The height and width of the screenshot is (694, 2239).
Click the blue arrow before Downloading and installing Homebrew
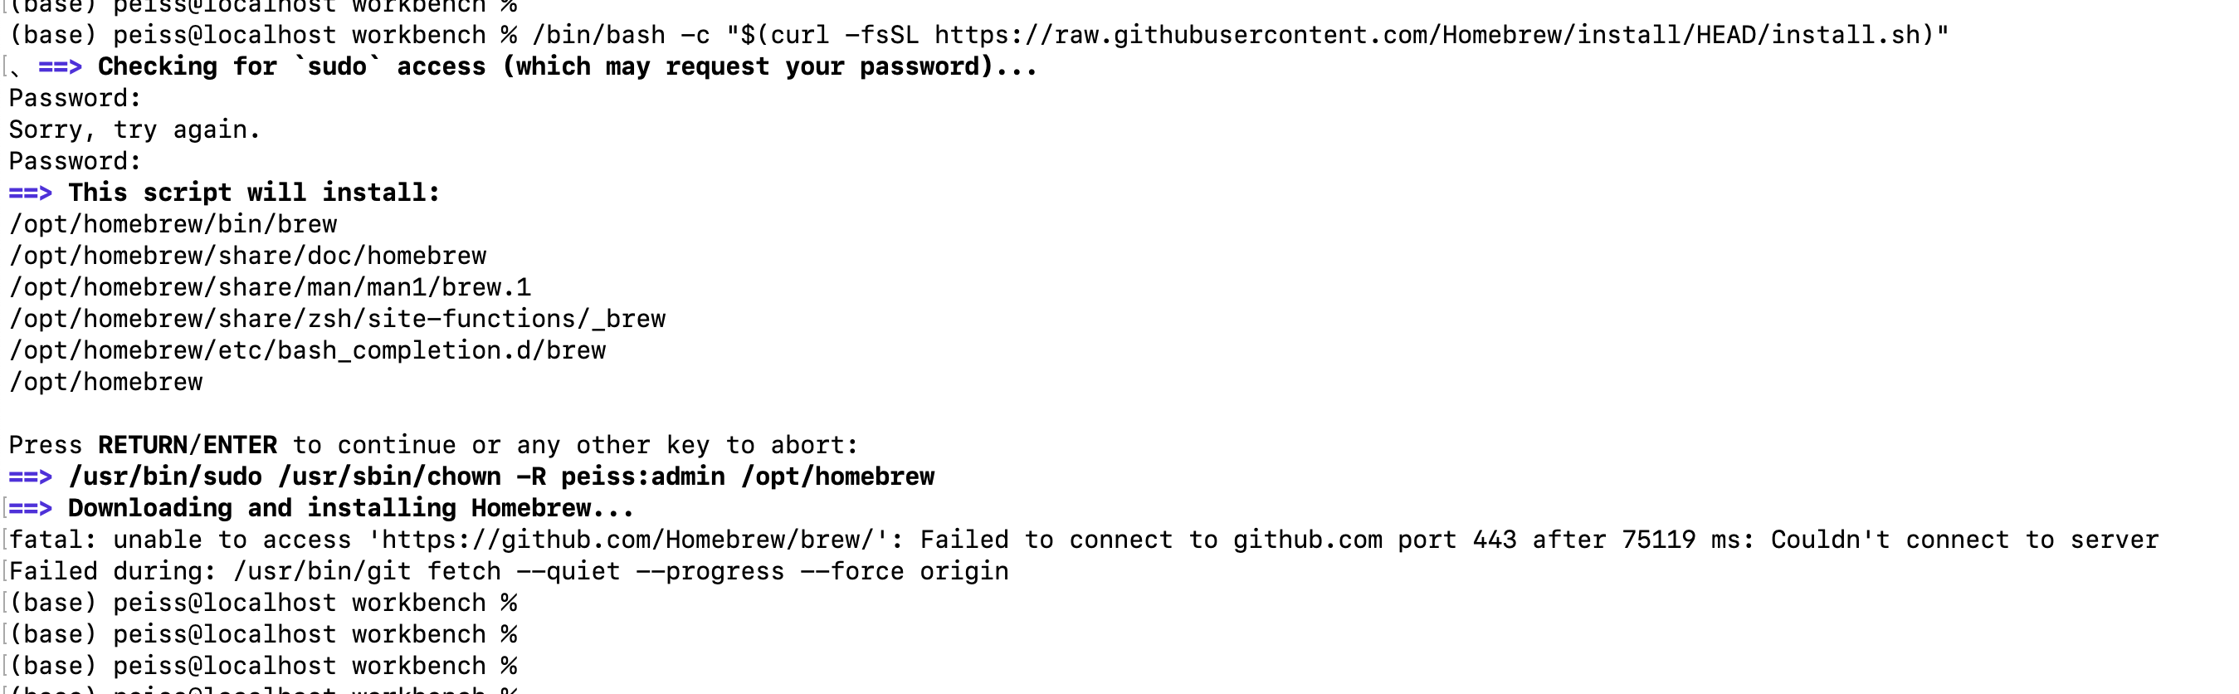tap(31, 508)
